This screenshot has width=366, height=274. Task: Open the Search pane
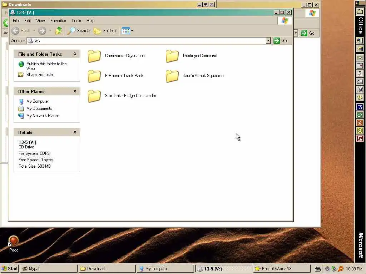point(79,31)
